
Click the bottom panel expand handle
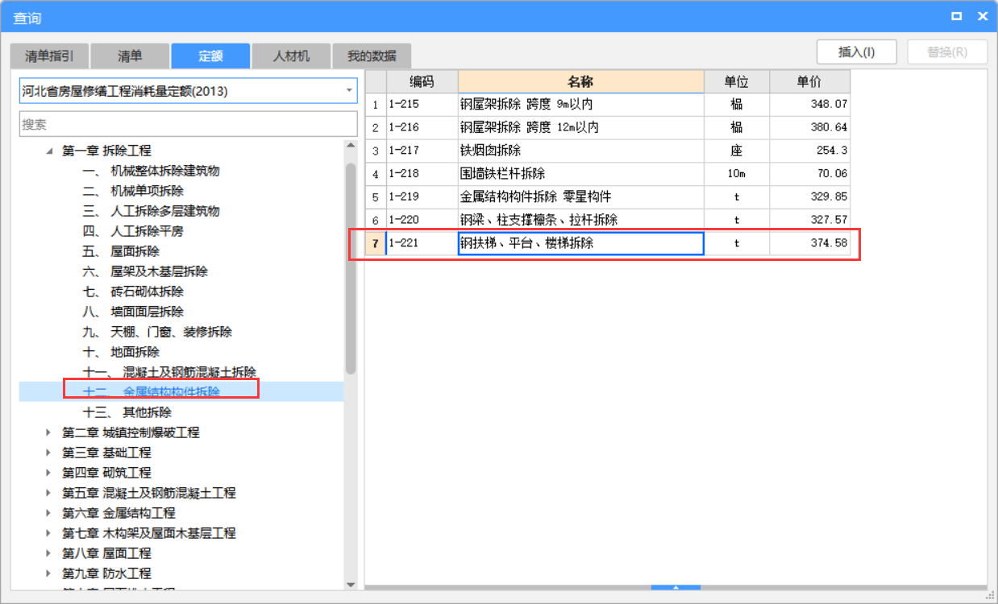(x=676, y=588)
